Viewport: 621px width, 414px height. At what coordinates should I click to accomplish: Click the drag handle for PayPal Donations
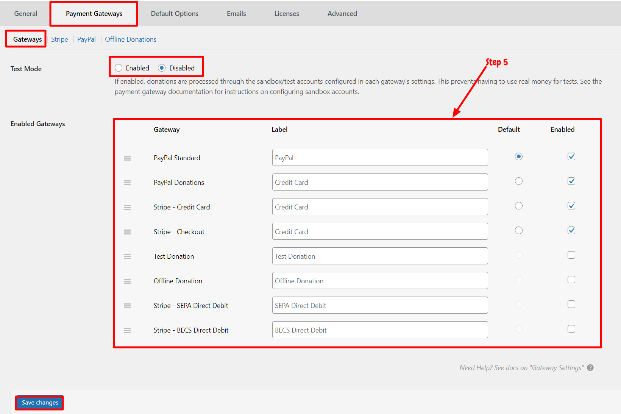(x=127, y=183)
